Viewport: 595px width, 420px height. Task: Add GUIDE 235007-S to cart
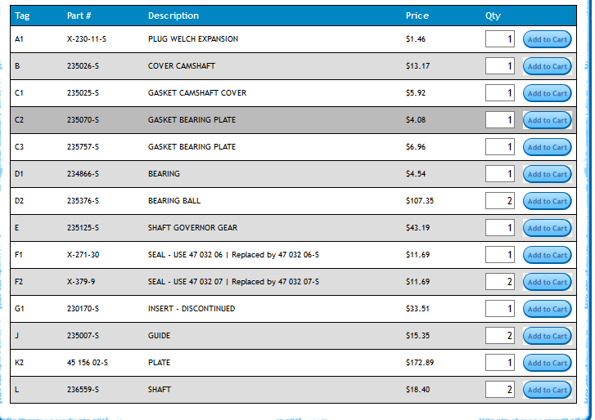click(547, 336)
